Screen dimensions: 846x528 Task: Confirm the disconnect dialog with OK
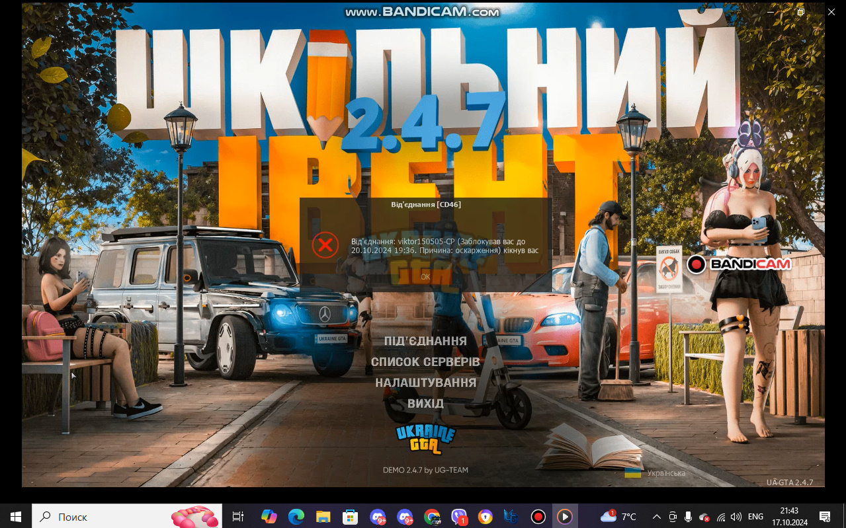tap(425, 277)
